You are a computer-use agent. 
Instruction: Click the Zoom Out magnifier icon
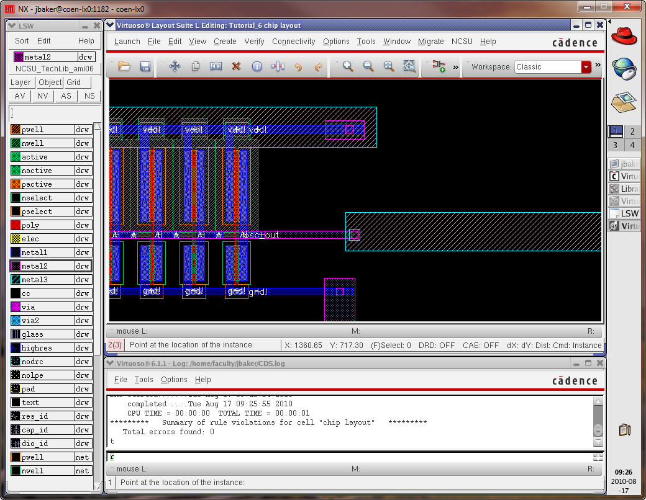click(x=368, y=67)
